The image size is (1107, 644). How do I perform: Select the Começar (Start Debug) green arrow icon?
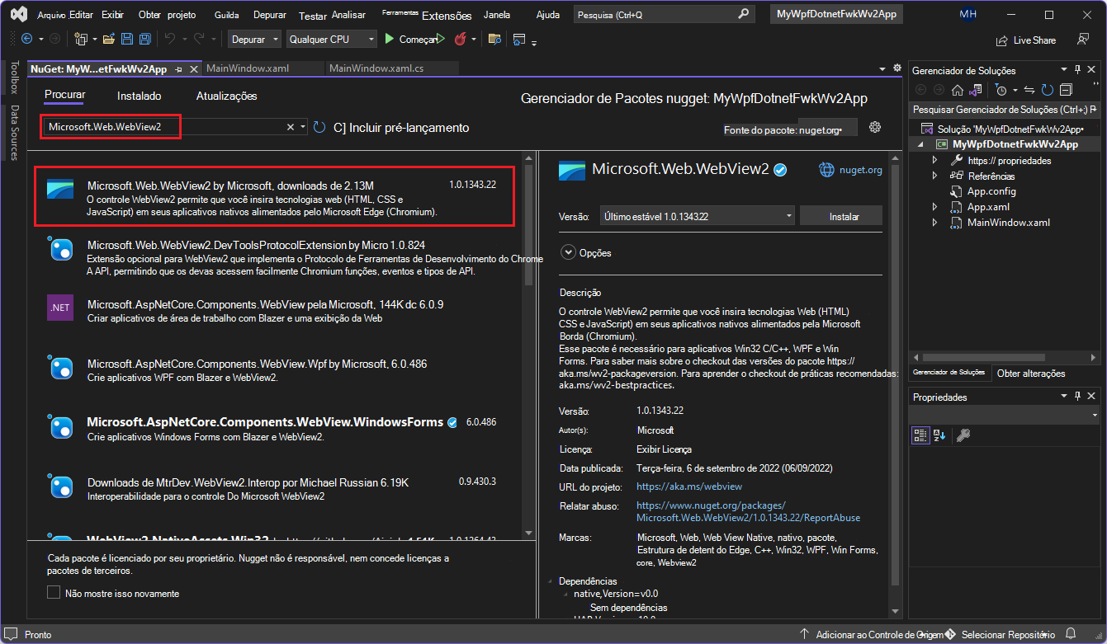tap(388, 39)
